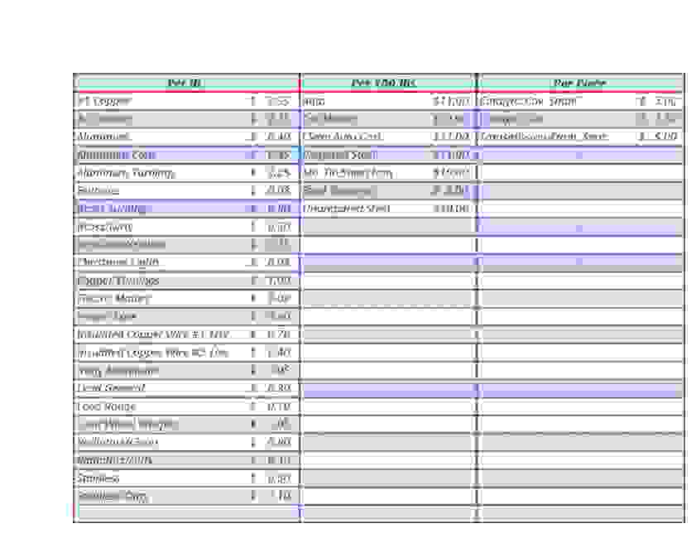Select the last priced row in Per lb column
The width and height of the screenshot is (696, 538).
[x=187, y=496]
